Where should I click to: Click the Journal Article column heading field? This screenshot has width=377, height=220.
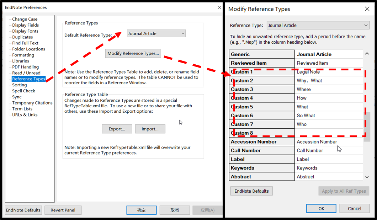[329, 54]
